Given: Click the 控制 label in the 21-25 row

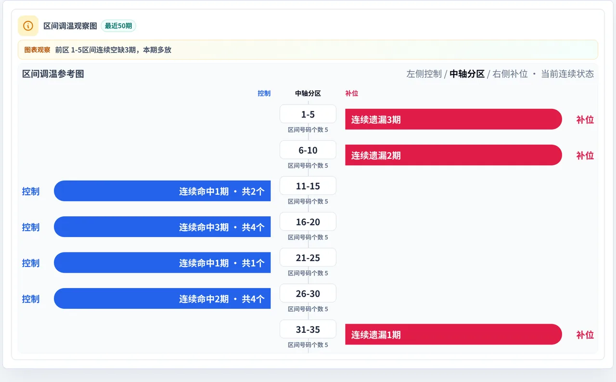Looking at the screenshot, I should [x=31, y=263].
